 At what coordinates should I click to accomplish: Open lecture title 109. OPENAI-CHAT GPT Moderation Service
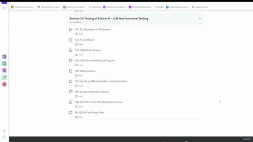99,102
